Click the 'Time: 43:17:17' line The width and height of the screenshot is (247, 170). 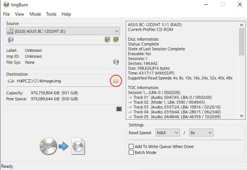[x=151, y=73]
